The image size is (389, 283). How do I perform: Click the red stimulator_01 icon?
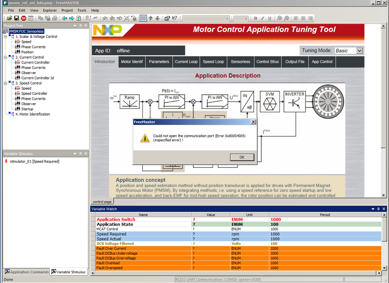[x=6, y=161]
